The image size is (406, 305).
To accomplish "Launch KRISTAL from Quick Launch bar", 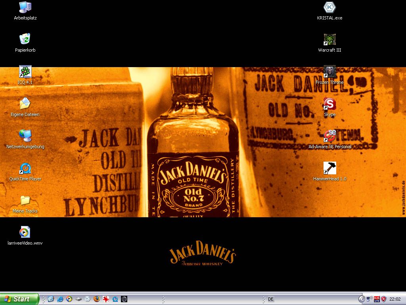I will 88,299.
